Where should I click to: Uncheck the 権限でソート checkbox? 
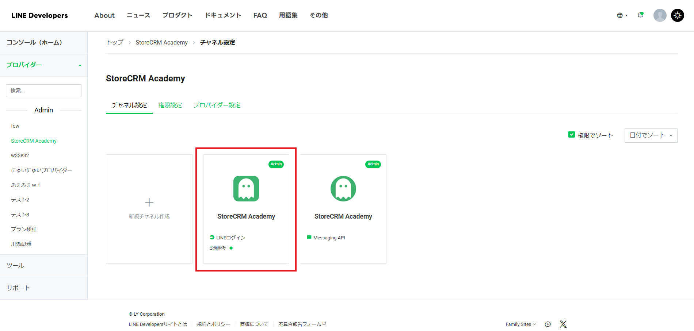pos(572,135)
